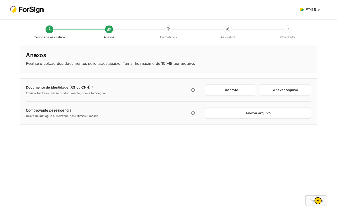This screenshot has width=337, height=210.
Task: Click the Tirar foto button
Action: coord(230,90)
